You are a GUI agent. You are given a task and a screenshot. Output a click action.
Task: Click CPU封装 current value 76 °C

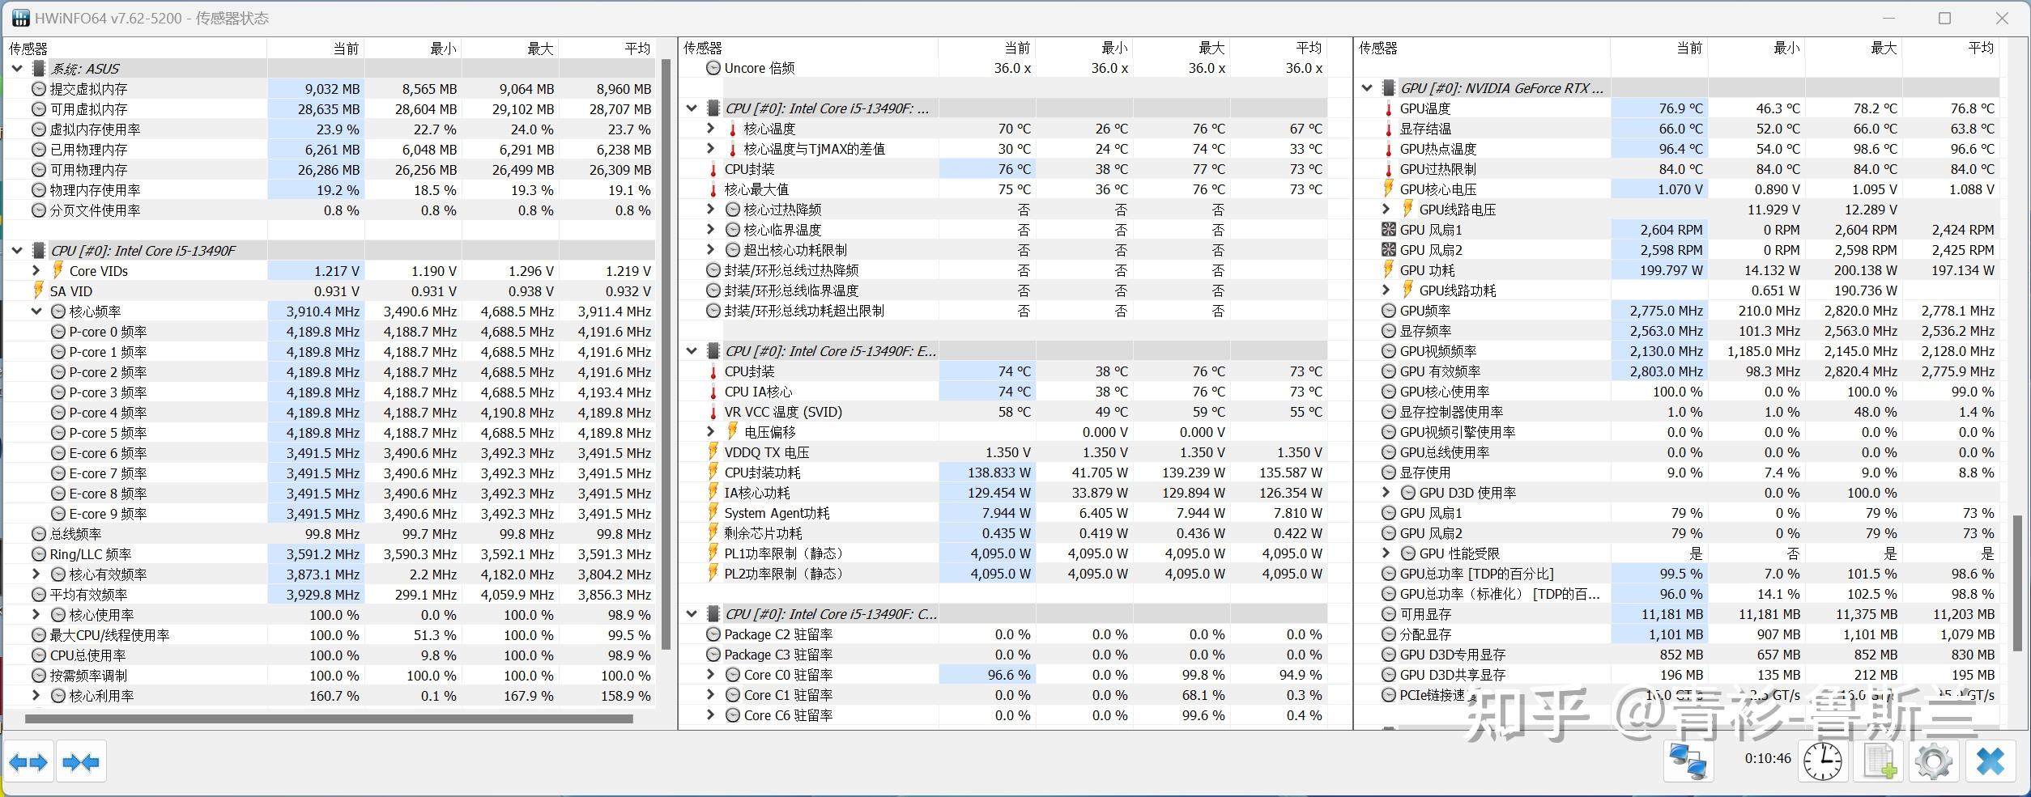pyautogui.click(x=1014, y=169)
